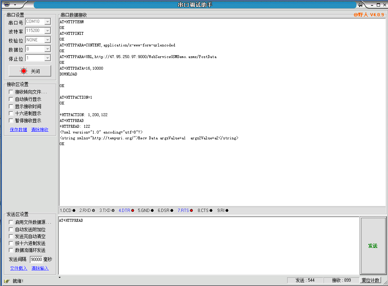This screenshot has width=388, height=286.
Task: Pin the window with the pushpin icon
Action: click(x=360, y=5)
